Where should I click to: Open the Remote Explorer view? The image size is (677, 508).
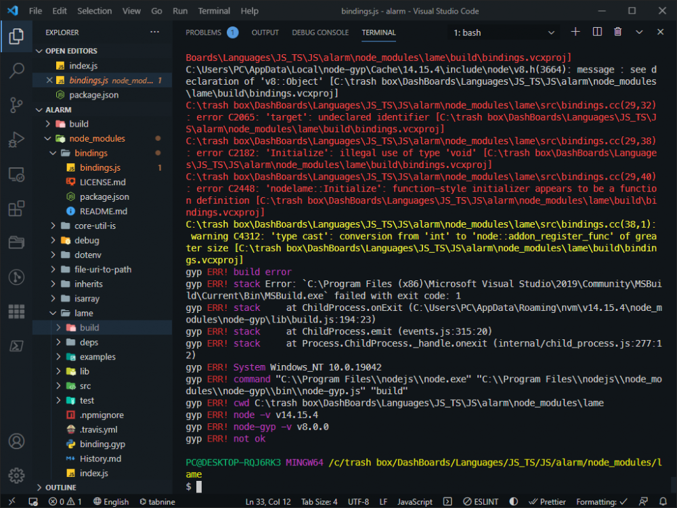tap(16, 174)
